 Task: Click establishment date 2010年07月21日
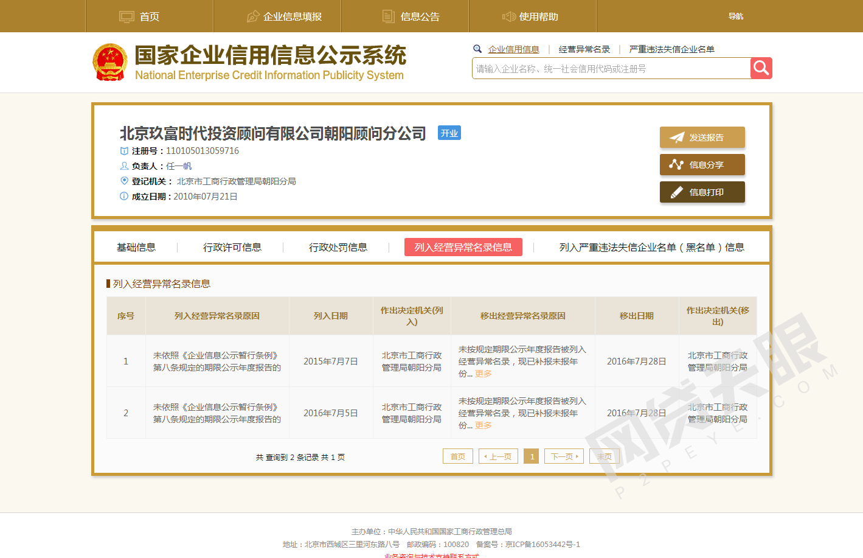click(x=206, y=197)
